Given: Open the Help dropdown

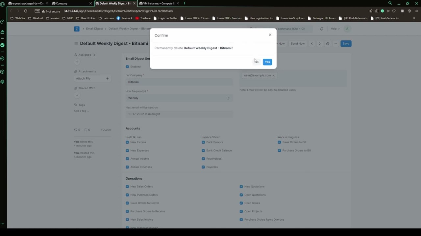Looking at the screenshot, I should [335, 29].
